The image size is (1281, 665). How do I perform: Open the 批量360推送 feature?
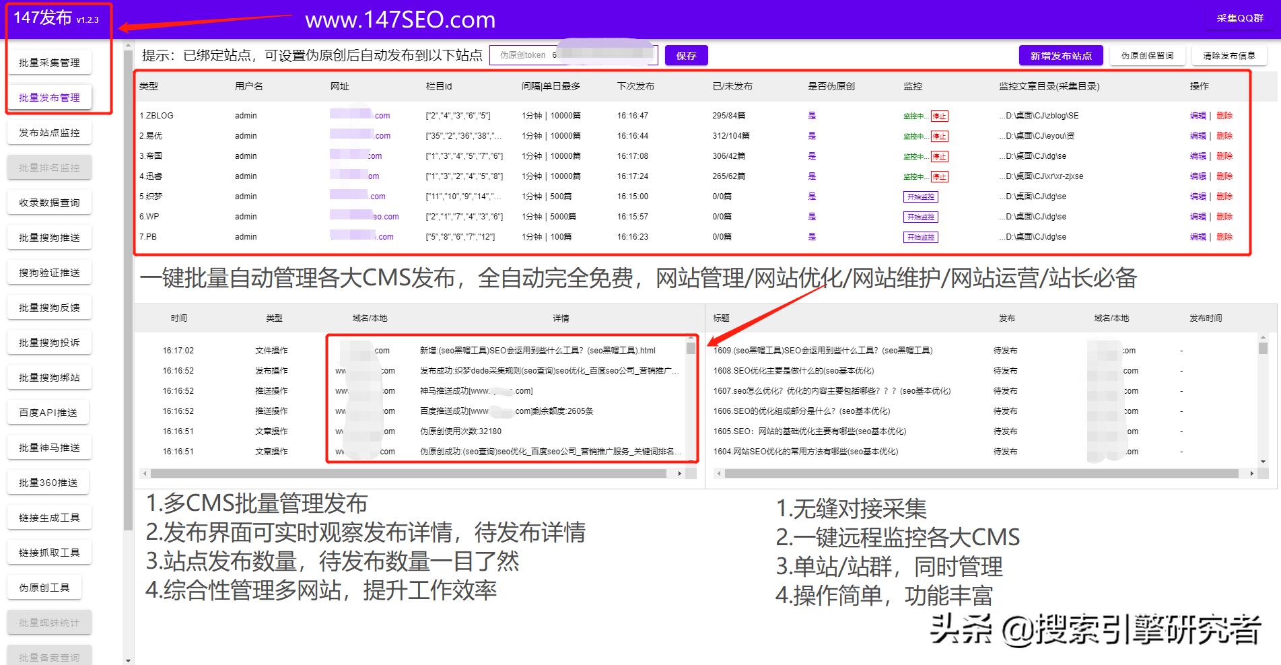(x=48, y=482)
